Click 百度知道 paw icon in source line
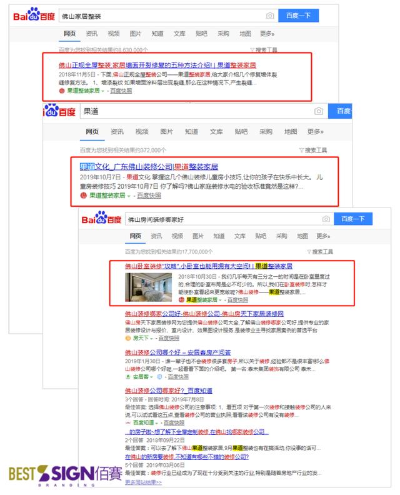Viewport: 400px width, 495px height. [128, 422]
